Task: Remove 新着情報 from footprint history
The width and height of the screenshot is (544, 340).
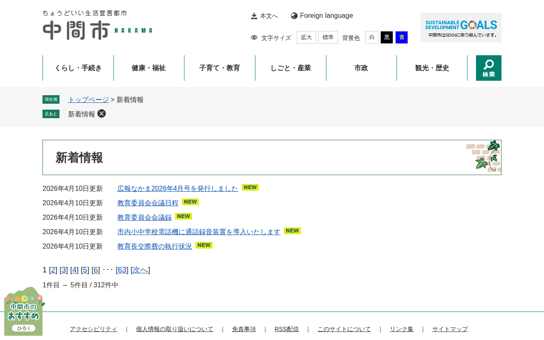Action: tap(102, 113)
